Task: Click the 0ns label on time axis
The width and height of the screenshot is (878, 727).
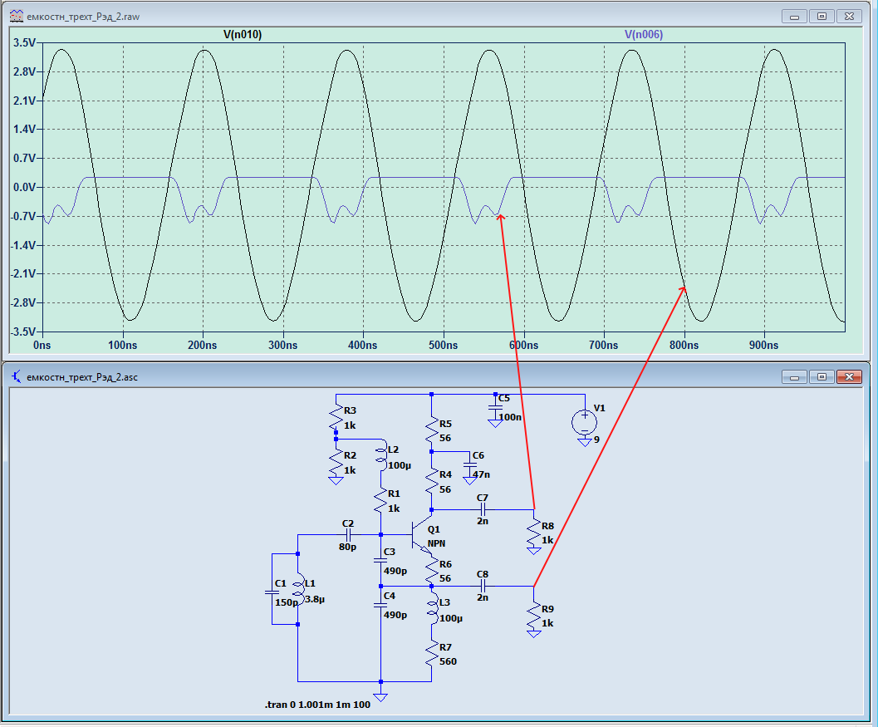Action: [x=42, y=345]
